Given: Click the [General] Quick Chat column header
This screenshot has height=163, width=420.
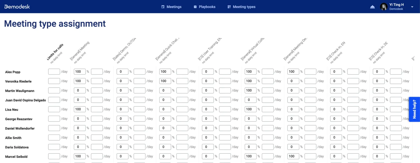Looking at the screenshot, I should click(x=167, y=49).
